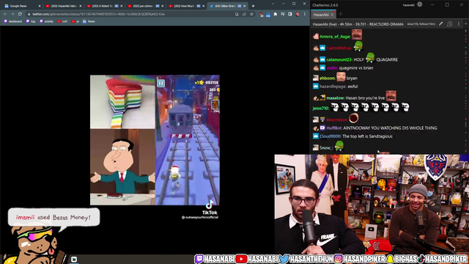The width and height of the screenshot is (469, 264).
Task: Click the extension icon right of puzzle
Action: (x=283, y=14)
